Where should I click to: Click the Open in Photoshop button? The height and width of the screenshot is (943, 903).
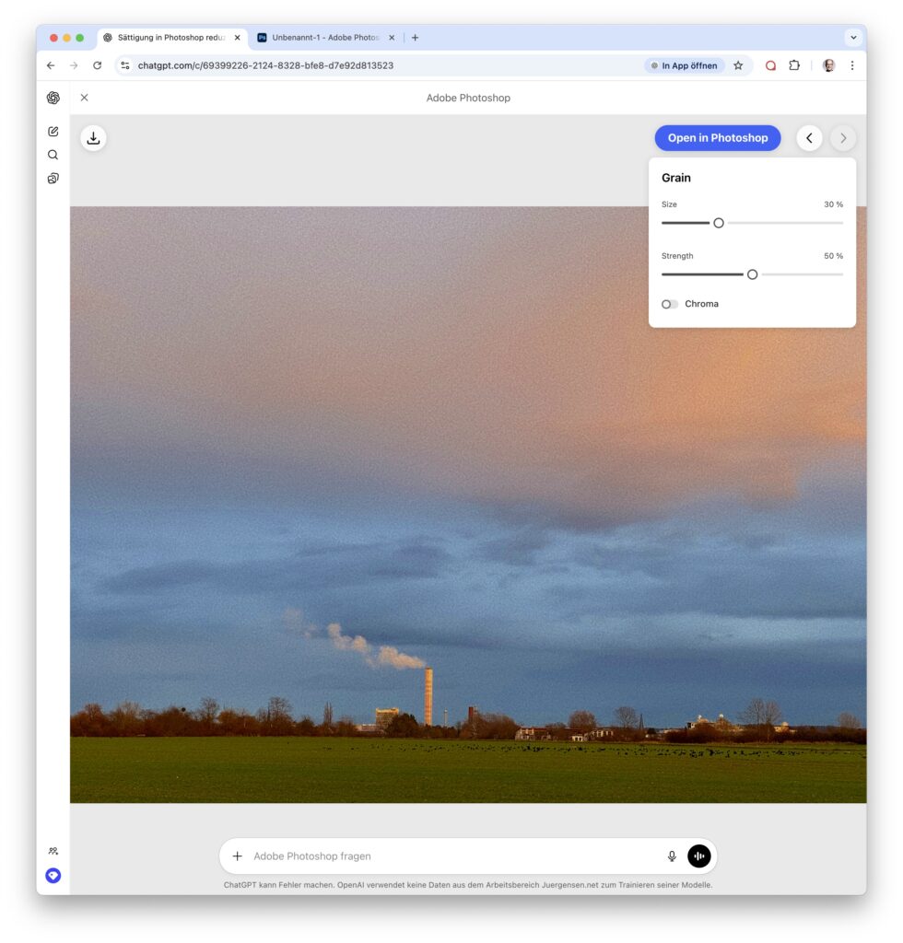(x=717, y=138)
